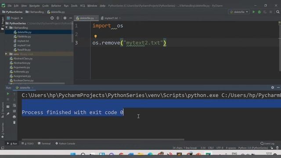Click memory/inspection icon at status bar right end
Viewport: 281px width, 158px height.
coord(277,148)
